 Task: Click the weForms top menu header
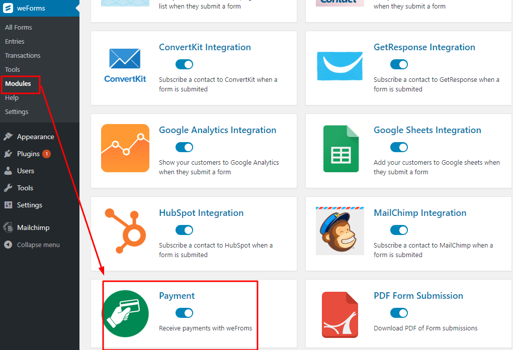40,8
